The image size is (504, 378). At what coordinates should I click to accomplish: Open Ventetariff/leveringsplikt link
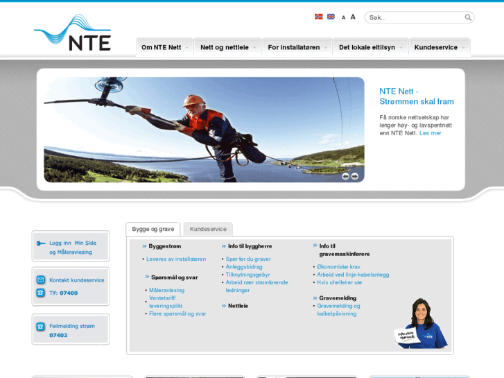(166, 302)
